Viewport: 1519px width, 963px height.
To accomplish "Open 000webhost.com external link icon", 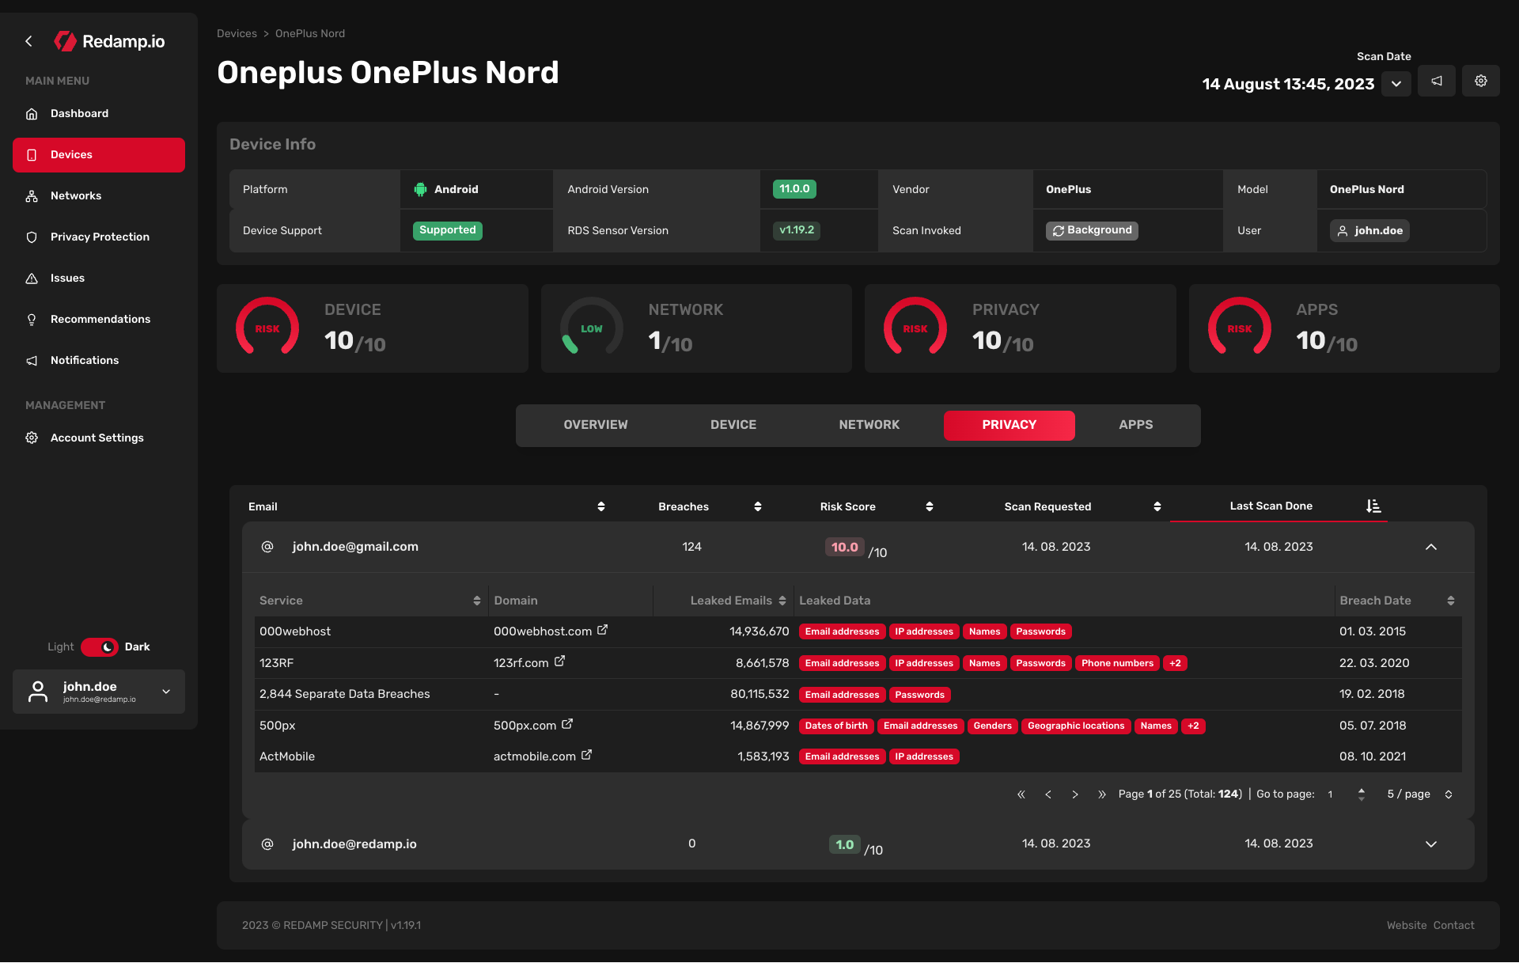I will click(x=602, y=631).
